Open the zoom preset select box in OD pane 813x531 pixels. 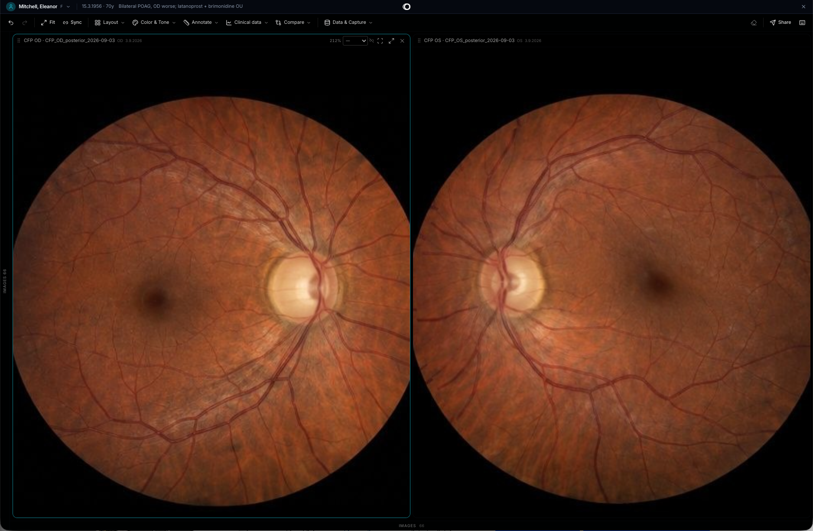pos(355,41)
